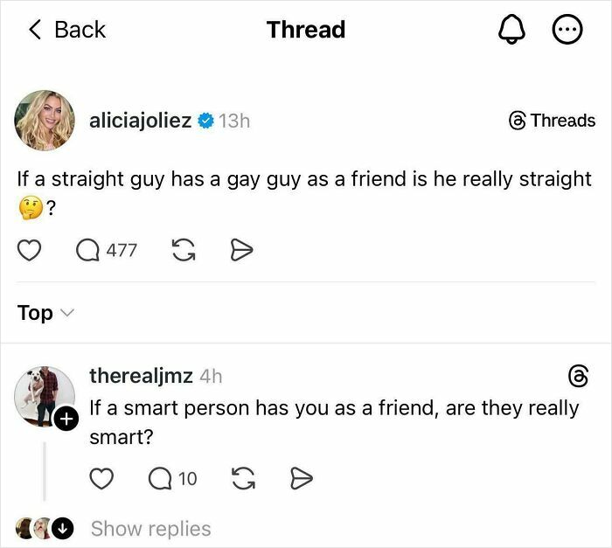612x548 pixels.
Task: Tap the notification bell icon
Action: 511,31
